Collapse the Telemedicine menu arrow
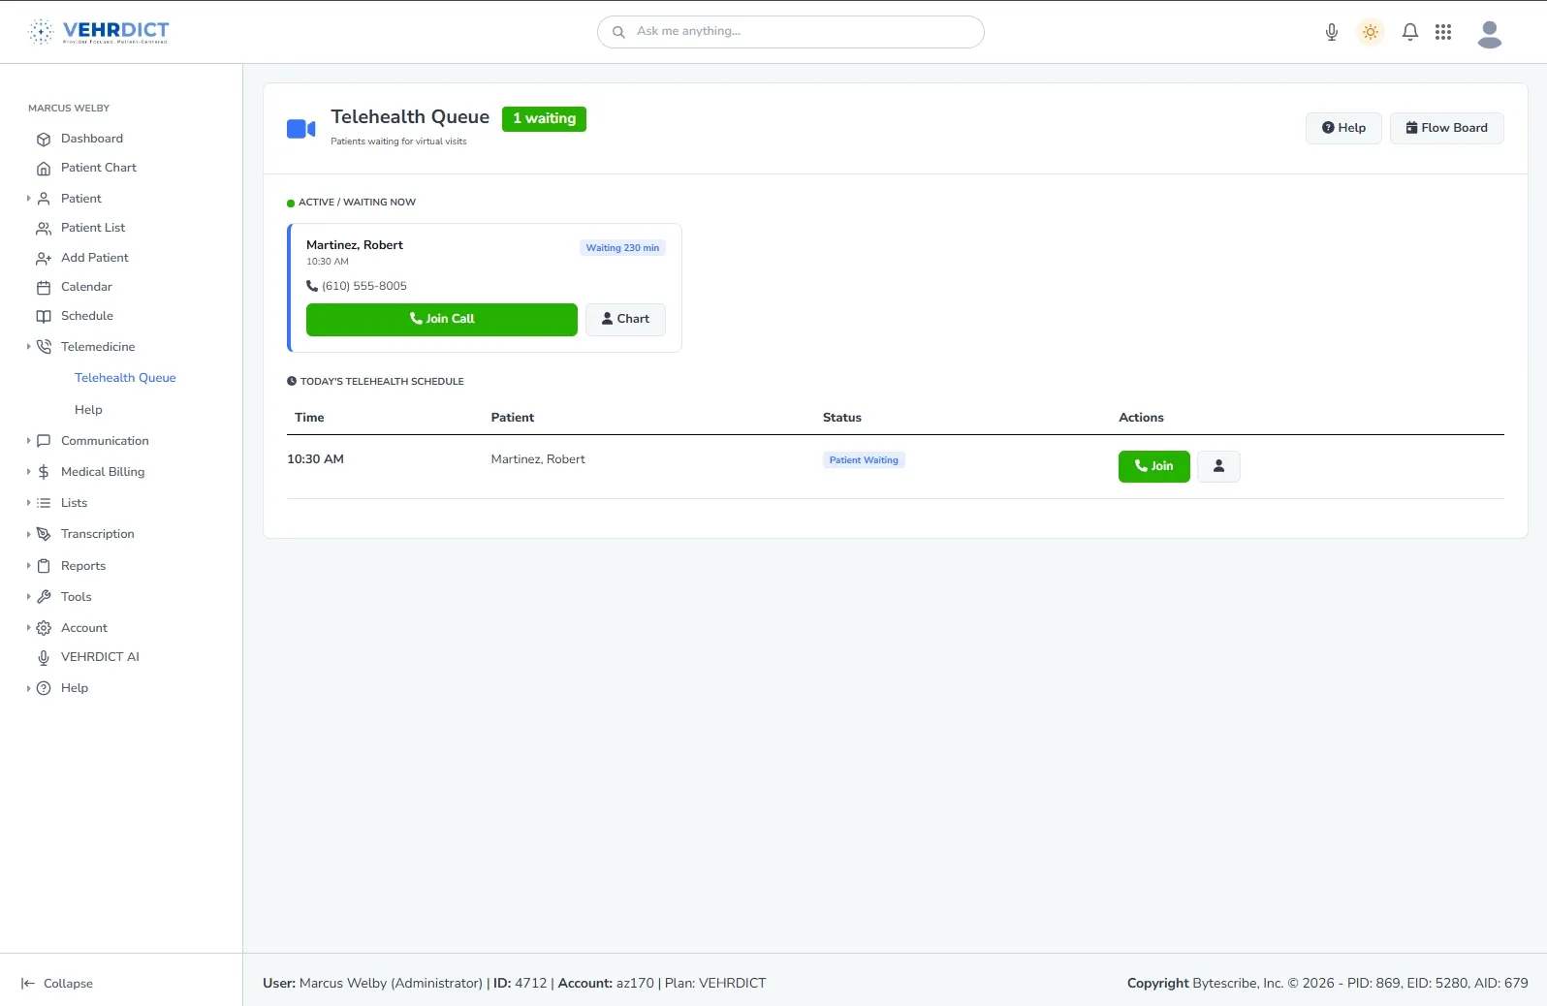The width and height of the screenshot is (1547, 1006). (x=28, y=347)
